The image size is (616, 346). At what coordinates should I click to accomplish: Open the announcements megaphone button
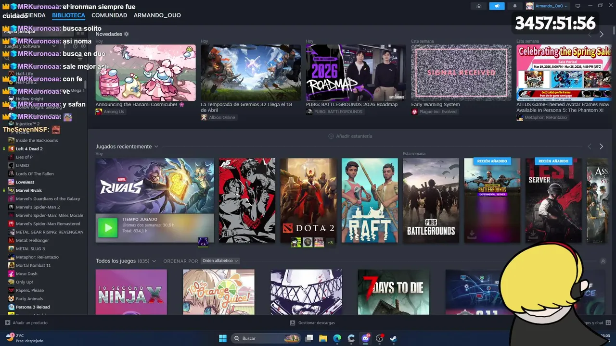tap(497, 6)
